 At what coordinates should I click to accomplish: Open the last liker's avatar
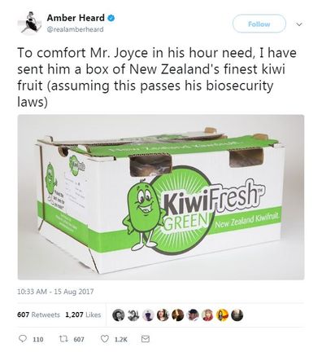237,315
